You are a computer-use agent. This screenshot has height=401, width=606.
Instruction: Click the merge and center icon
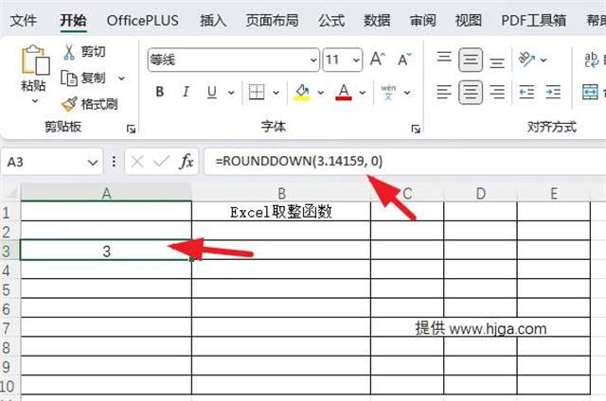[590, 92]
